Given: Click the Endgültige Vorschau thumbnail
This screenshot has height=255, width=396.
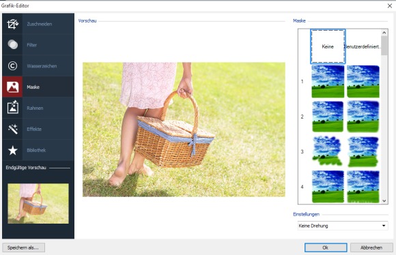Looking at the screenshot, I should tap(38, 203).
